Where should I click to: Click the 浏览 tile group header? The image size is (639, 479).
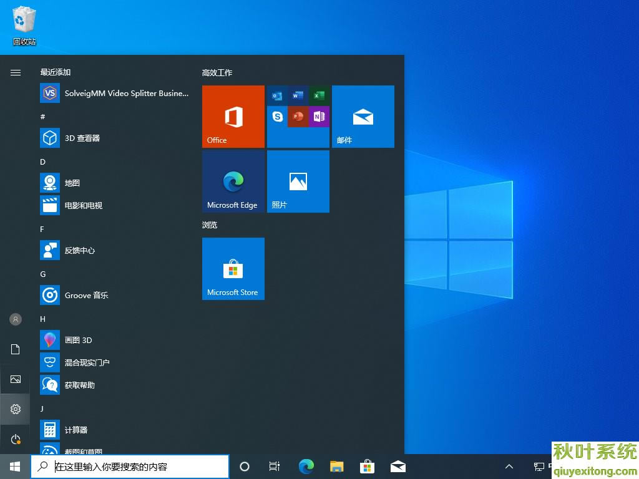(x=210, y=225)
